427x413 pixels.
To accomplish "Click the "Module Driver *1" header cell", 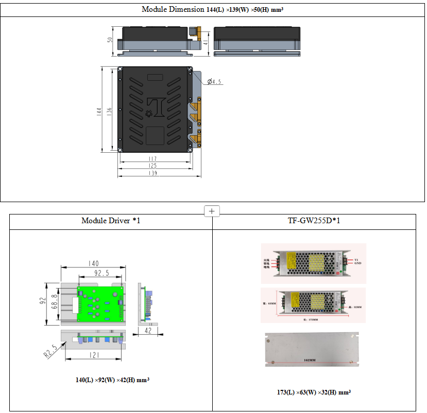I will [x=111, y=221].
